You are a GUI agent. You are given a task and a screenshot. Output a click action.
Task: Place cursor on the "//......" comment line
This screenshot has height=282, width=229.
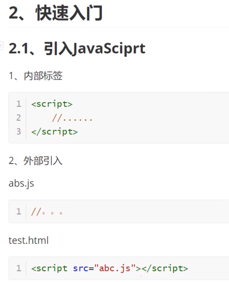72,118
